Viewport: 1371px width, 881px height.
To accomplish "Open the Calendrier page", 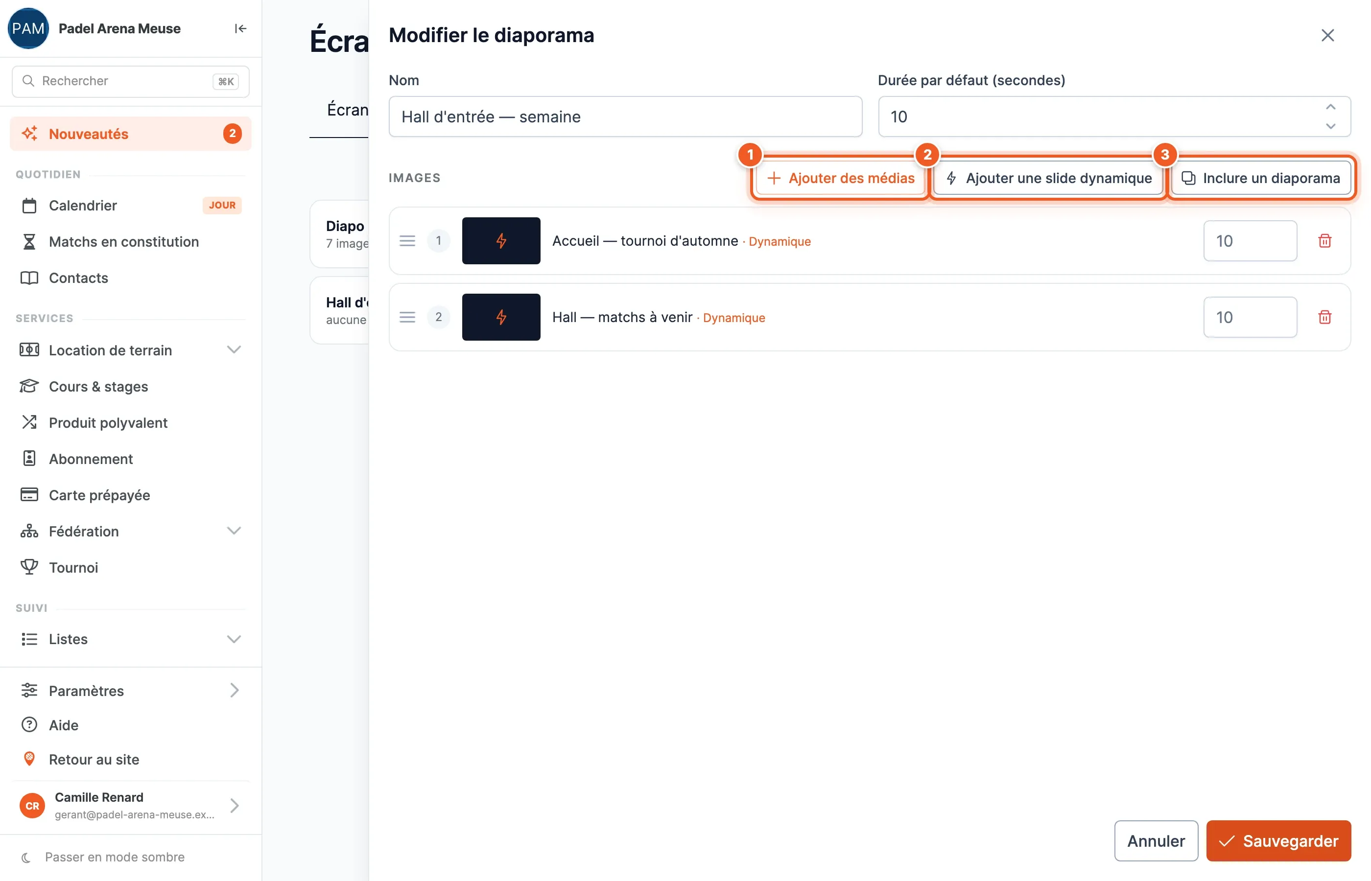I will click(x=130, y=206).
